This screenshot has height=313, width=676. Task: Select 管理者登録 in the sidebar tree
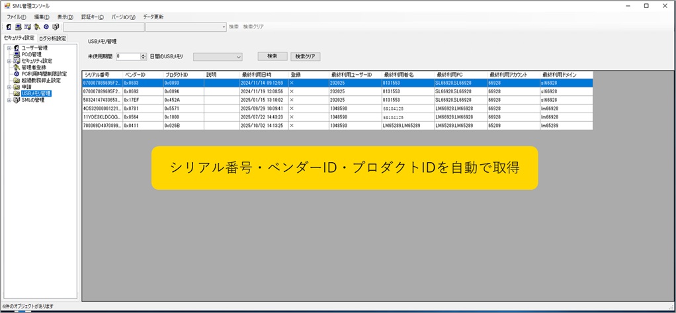coord(33,67)
